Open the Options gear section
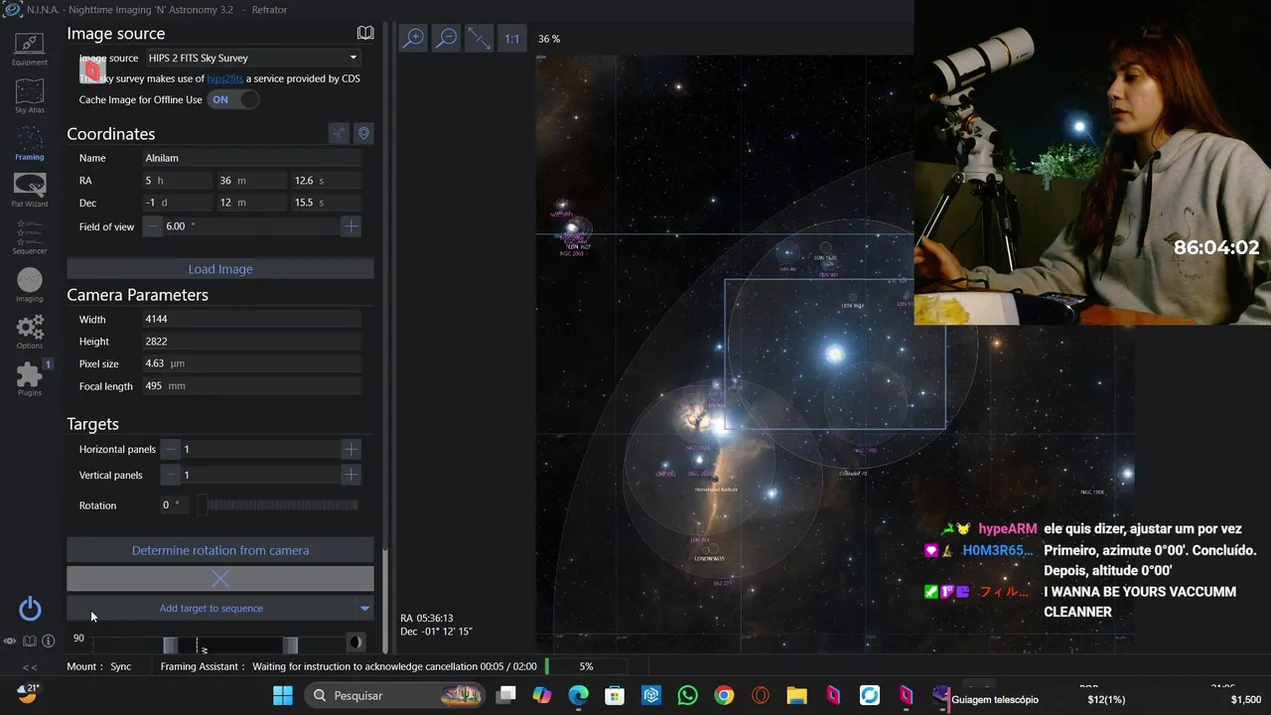 (29, 332)
